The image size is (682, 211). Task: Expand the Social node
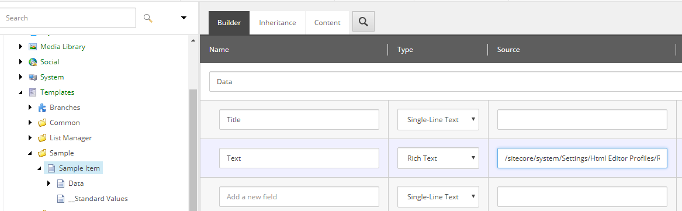(x=20, y=62)
